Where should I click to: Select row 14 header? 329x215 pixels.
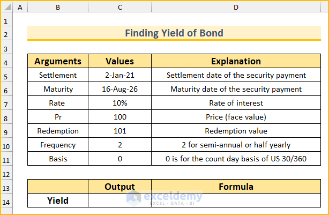[x=6, y=201]
